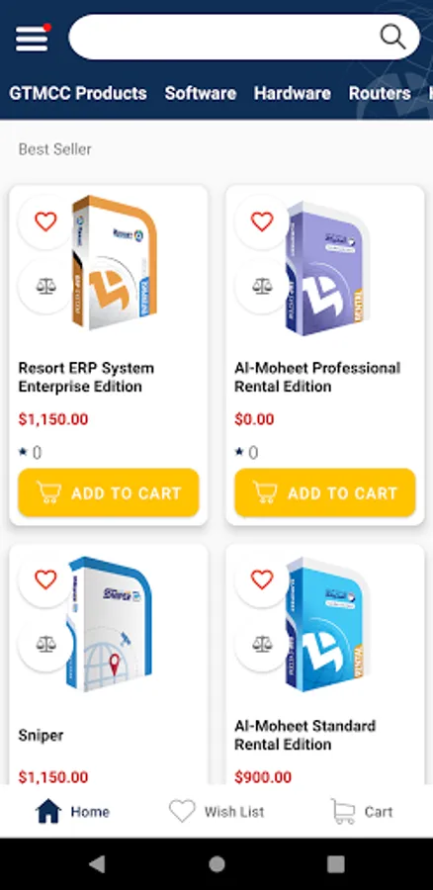Select the GTMCC Products category
Image resolution: width=433 pixels, height=890 pixels.
78,93
